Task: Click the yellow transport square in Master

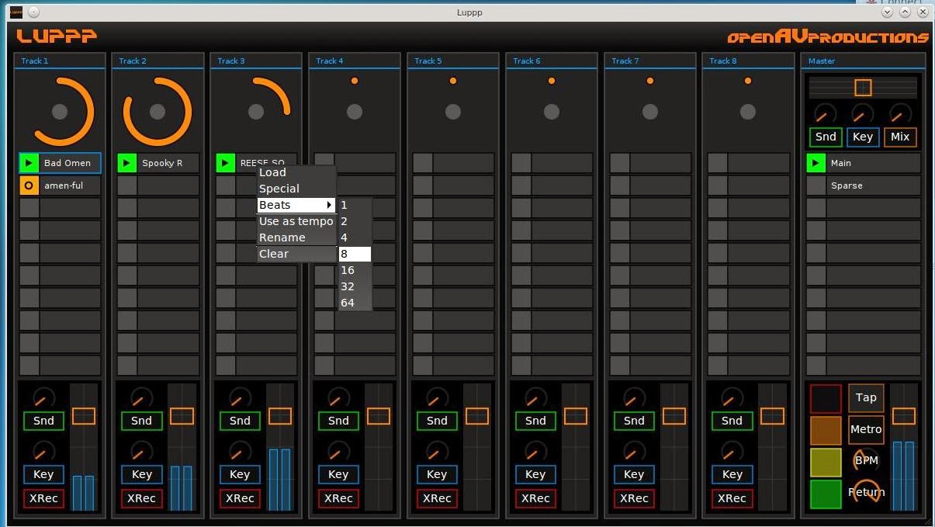Action: click(826, 463)
